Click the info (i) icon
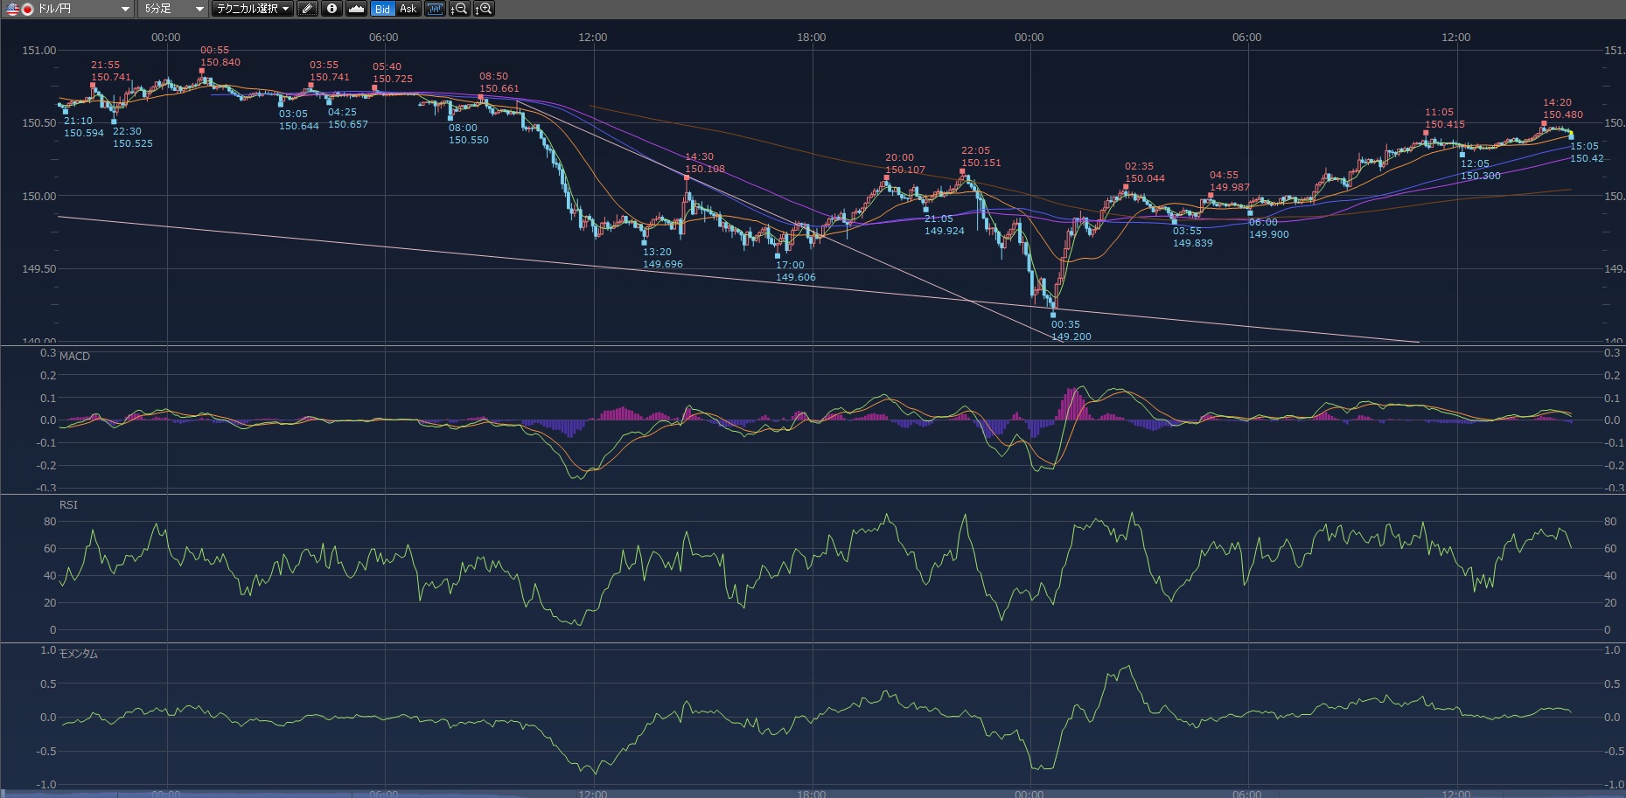1626x798 pixels. (331, 9)
